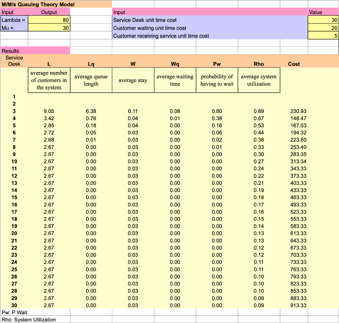The image size is (339, 323).
Task: Click the Results section label
Action: [x=35, y=50]
